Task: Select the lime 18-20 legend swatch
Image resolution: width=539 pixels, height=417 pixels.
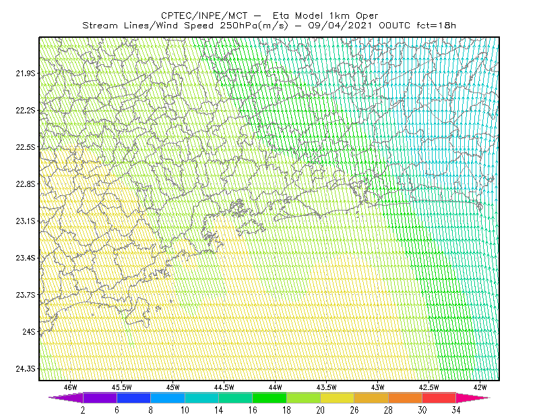Action: point(304,397)
